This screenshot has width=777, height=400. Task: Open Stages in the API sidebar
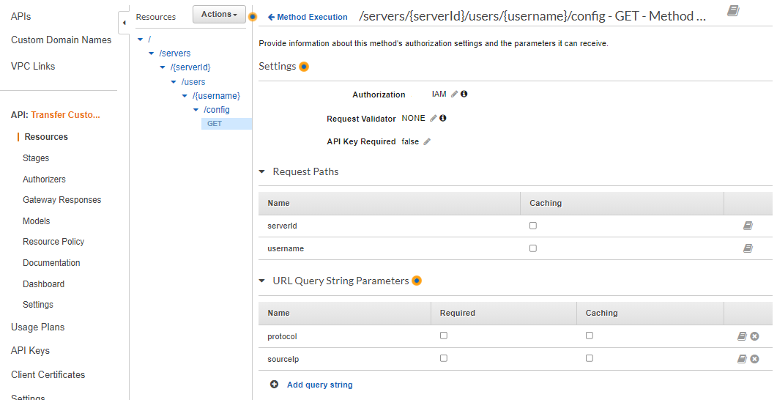tap(36, 158)
